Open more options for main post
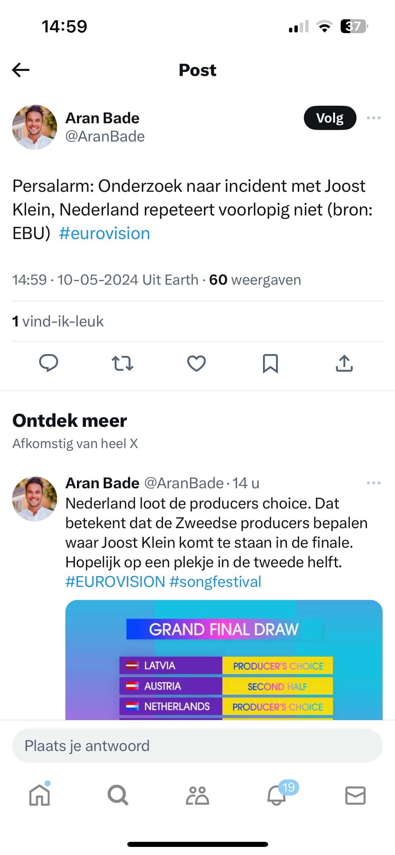Image resolution: width=395 pixels, height=855 pixels. click(x=373, y=118)
